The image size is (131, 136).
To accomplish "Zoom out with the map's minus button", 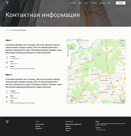I will click(x=68, y=45).
